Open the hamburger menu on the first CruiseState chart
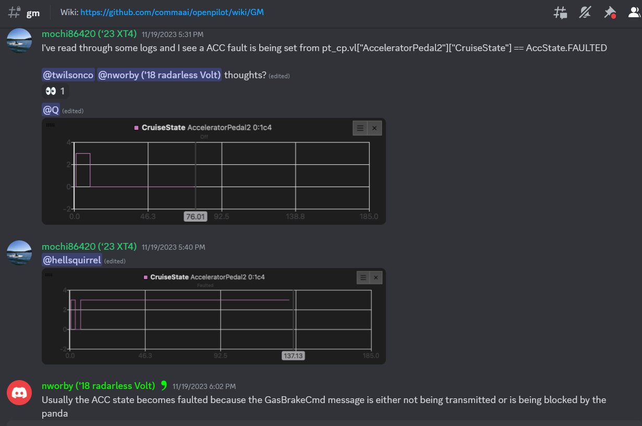Screen dimensions: 642x426 click(359, 128)
